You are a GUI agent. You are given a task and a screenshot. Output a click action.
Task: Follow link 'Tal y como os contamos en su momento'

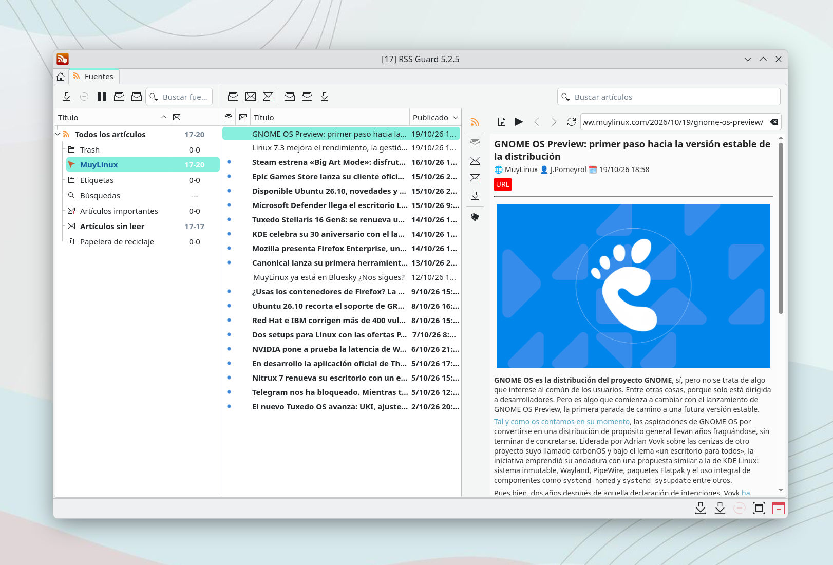coord(562,422)
